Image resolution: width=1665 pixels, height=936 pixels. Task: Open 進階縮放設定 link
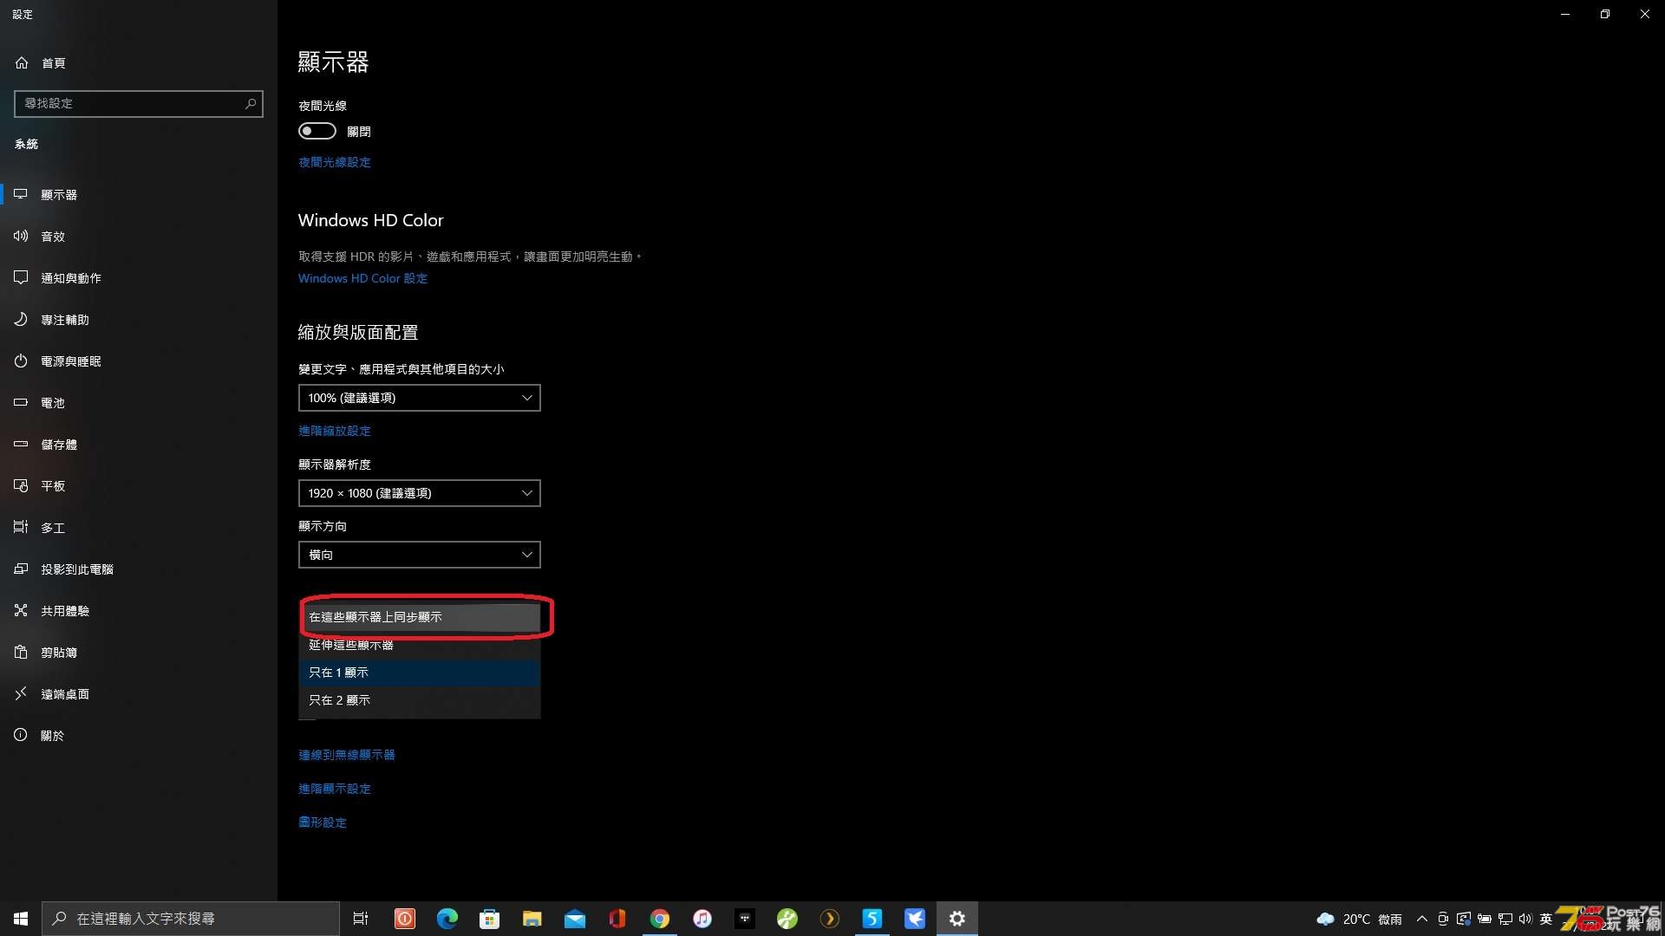(x=334, y=431)
